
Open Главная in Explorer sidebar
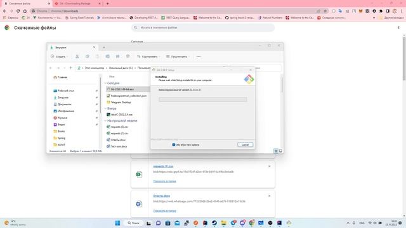(62, 77)
